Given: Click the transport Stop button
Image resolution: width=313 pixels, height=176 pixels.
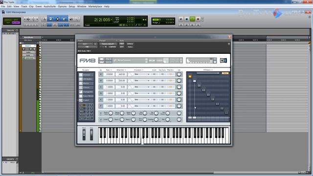Looking at the screenshot, I should (x=187, y=19).
